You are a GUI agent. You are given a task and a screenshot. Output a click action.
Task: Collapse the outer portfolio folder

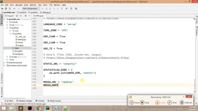(x=7, y=28)
